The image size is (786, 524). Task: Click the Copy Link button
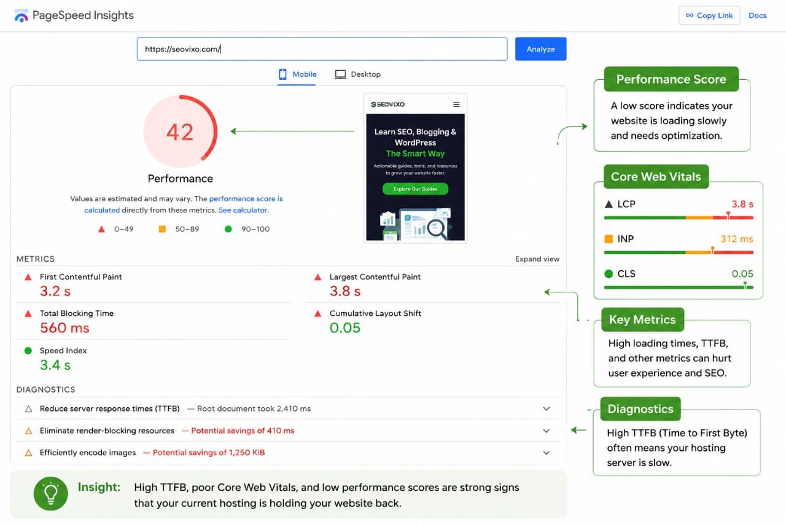(709, 16)
